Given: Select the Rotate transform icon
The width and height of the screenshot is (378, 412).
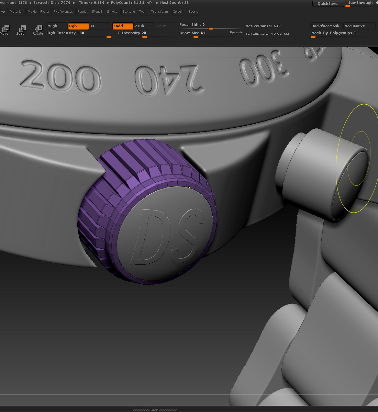Looking at the screenshot, I should pyautogui.click(x=38, y=30).
